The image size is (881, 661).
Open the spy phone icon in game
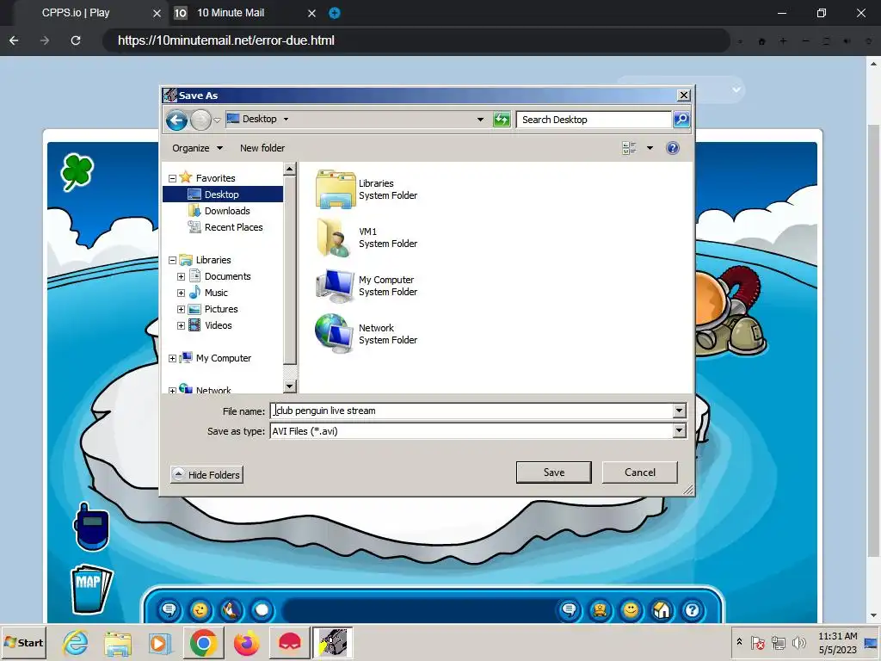point(91,528)
